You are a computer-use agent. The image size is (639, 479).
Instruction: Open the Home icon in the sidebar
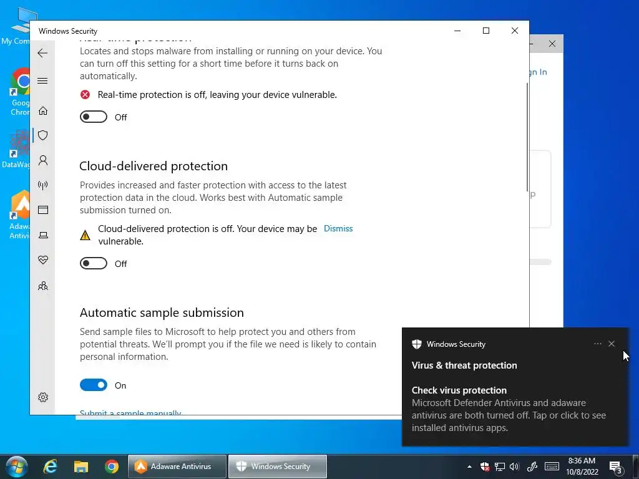[43, 111]
